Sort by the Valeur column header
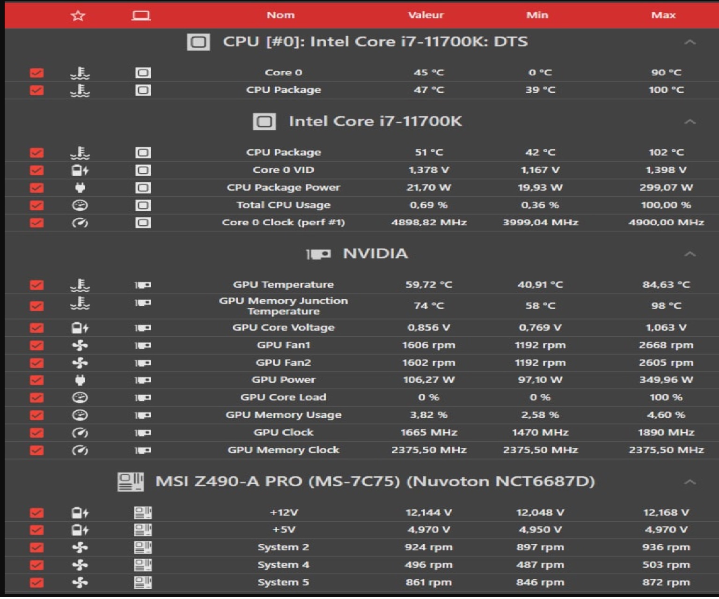This screenshot has width=719, height=599. pos(426,15)
